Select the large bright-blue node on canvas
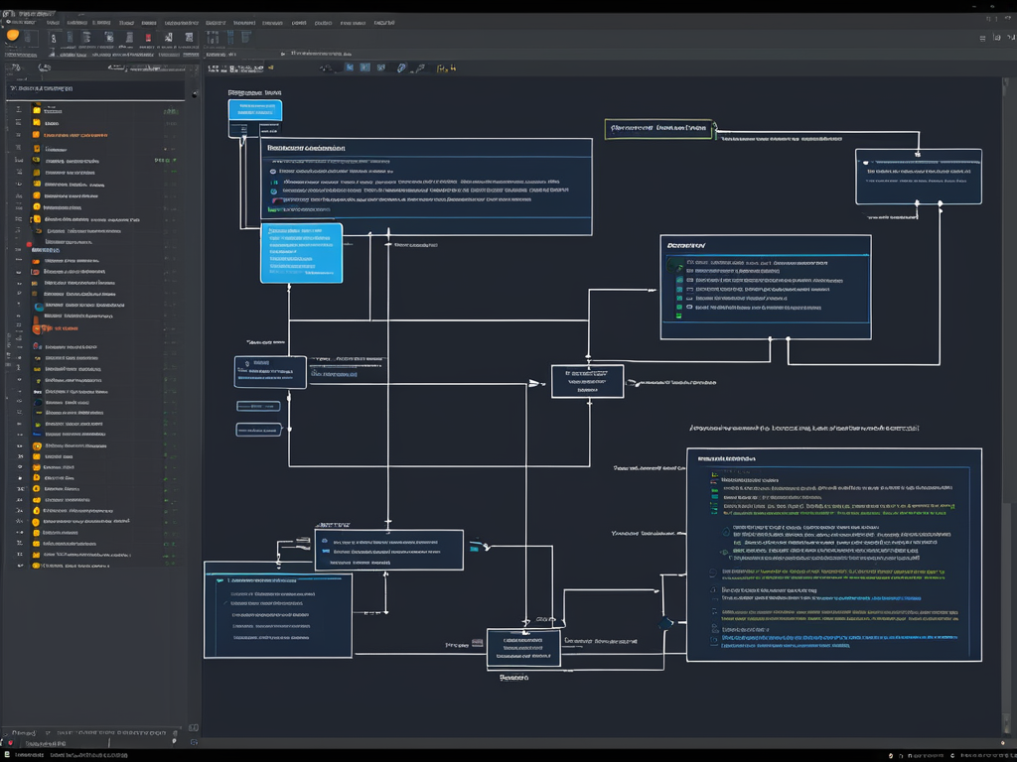1017x762 pixels. tap(301, 253)
